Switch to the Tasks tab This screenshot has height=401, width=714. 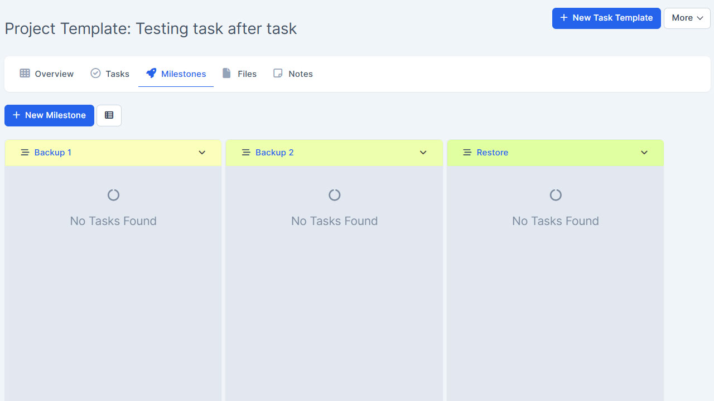117,74
